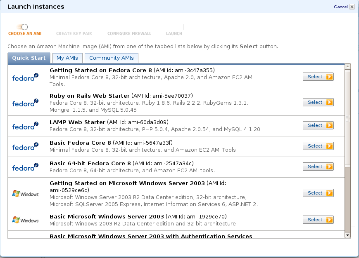The image size is (359, 258).
Task: Select the Basic 64-bit Fedora Core 8 AMI
Action: coord(318,167)
